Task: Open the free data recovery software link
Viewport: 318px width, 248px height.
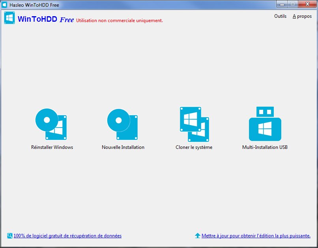Action: point(67,236)
